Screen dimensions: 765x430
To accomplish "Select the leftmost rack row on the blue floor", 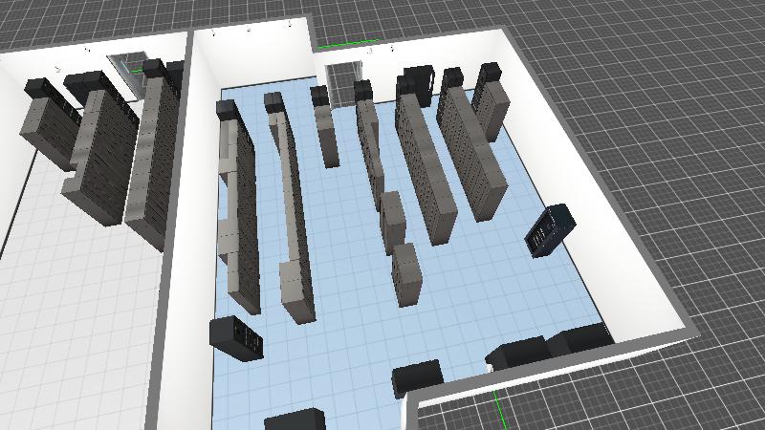I will pos(237,210).
